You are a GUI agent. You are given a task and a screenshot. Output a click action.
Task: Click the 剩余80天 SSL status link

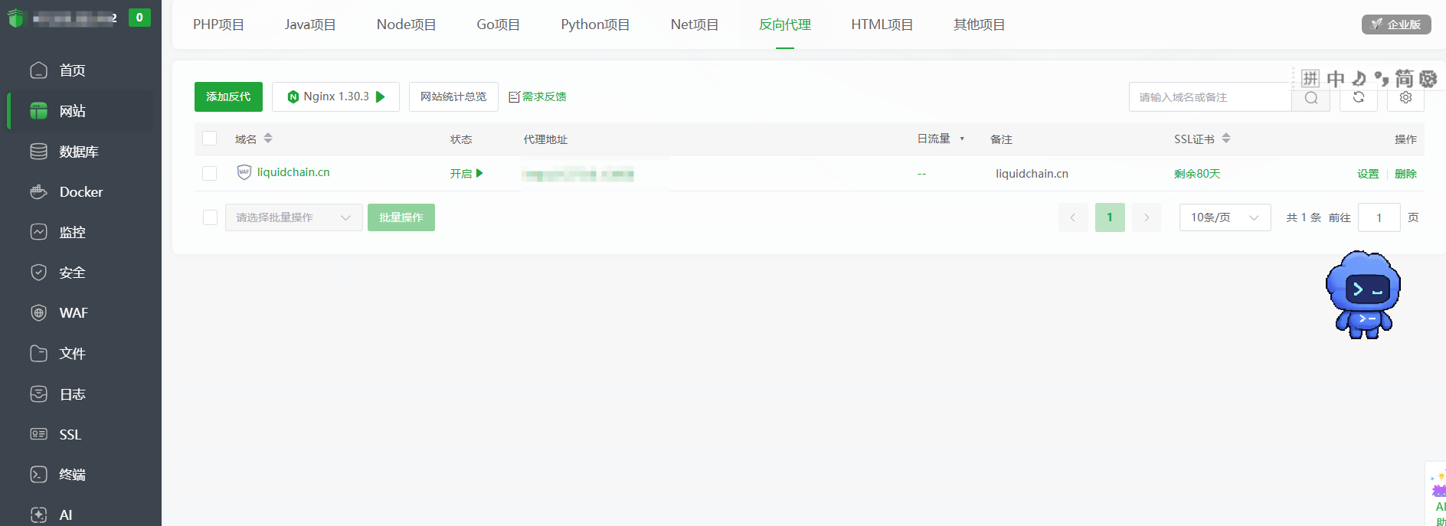pos(1197,174)
